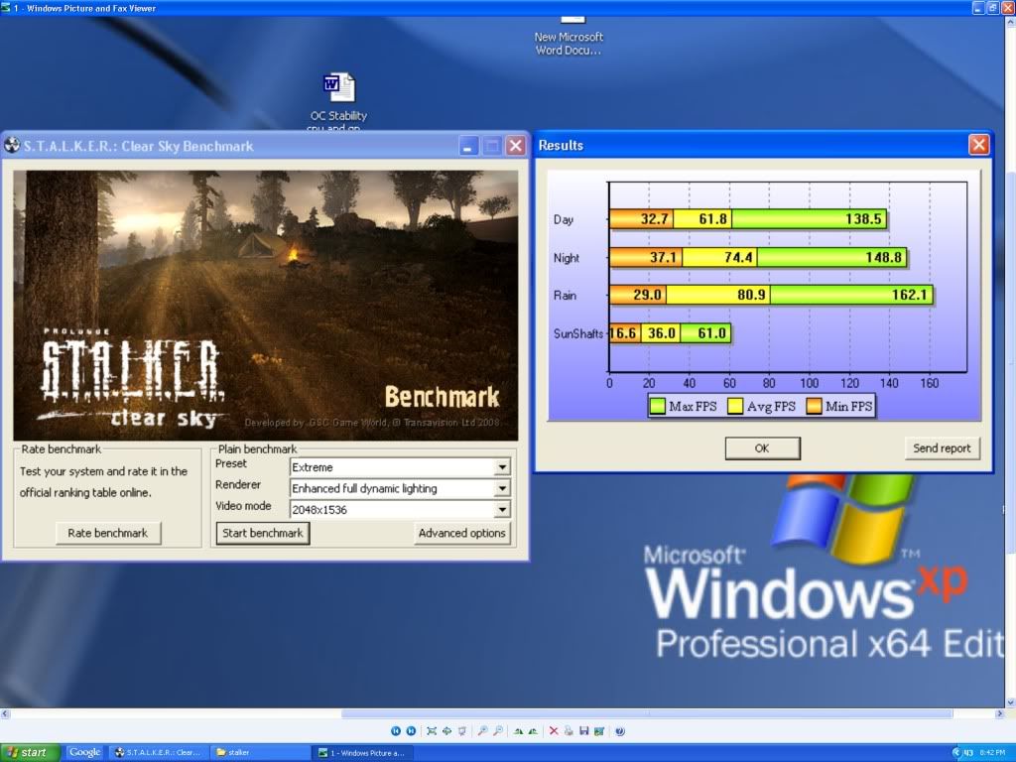Select the OC Stability Word document desktop icon
The height and width of the screenshot is (762, 1016).
tap(339, 87)
